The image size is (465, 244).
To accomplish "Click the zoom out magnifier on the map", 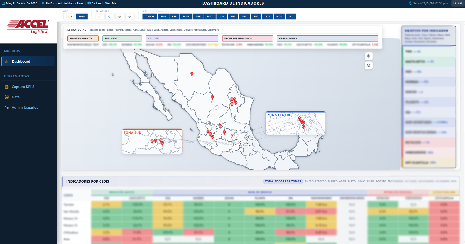I will point(368,65).
